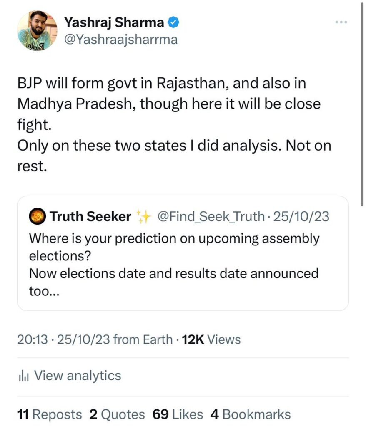Viewport: 366px width, 426px height.
Task: View the 2 Quotes list
Action: pos(117,414)
